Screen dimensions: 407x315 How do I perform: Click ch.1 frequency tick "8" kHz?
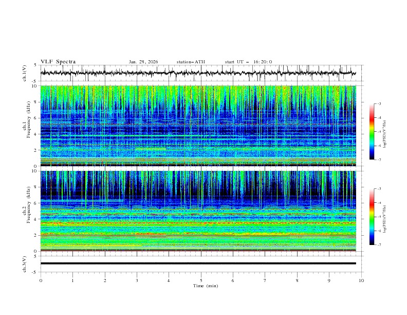tap(35, 102)
